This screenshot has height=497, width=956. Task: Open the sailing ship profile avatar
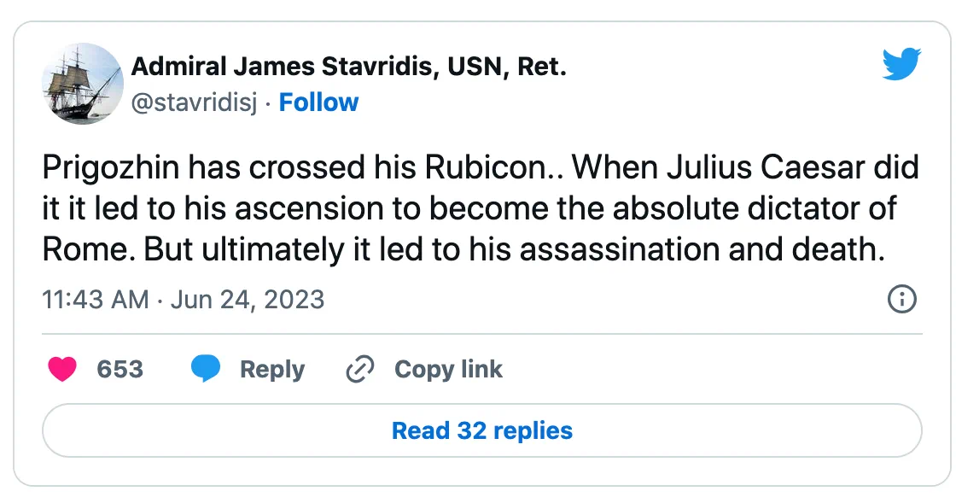click(x=83, y=84)
